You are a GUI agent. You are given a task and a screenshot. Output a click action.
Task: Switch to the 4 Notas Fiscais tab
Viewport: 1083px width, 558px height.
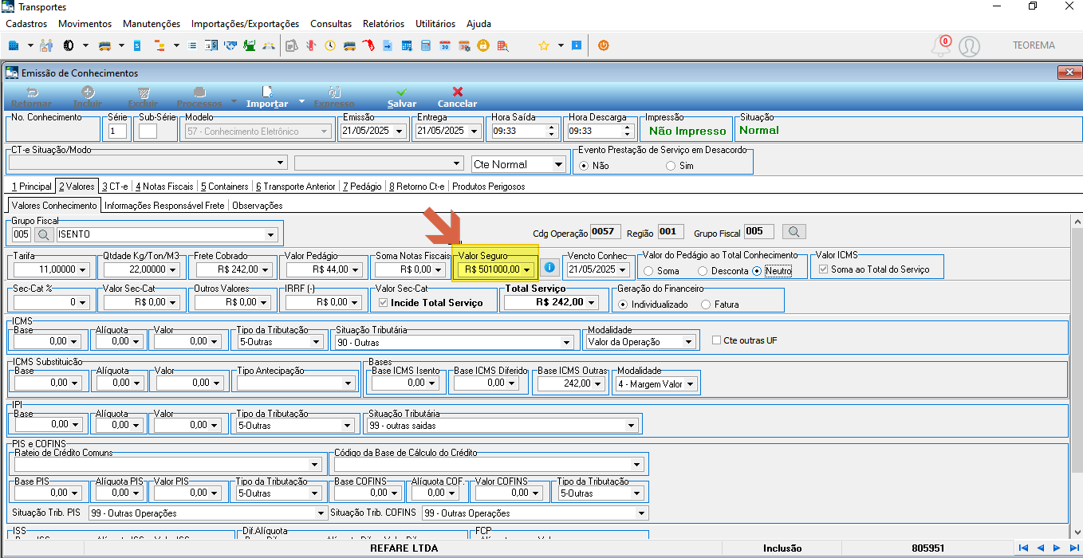tap(164, 187)
